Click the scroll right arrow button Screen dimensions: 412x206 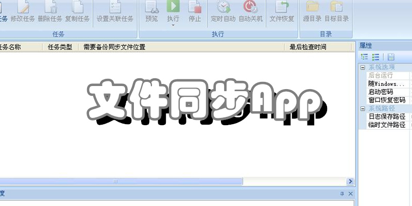[x=350, y=181]
